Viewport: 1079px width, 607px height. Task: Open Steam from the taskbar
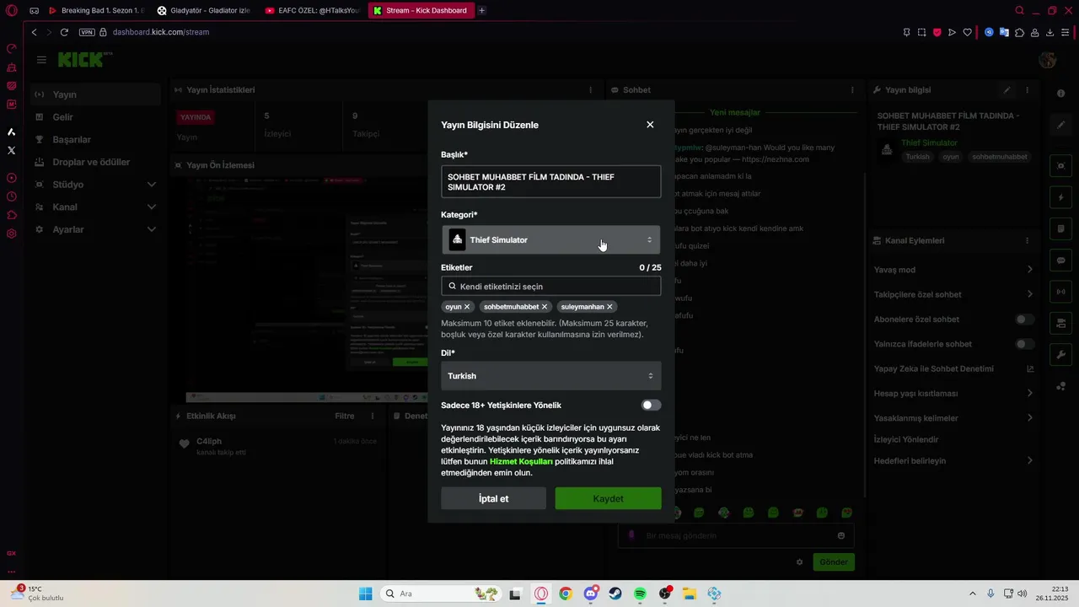pyautogui.click(x=615, y=594)
